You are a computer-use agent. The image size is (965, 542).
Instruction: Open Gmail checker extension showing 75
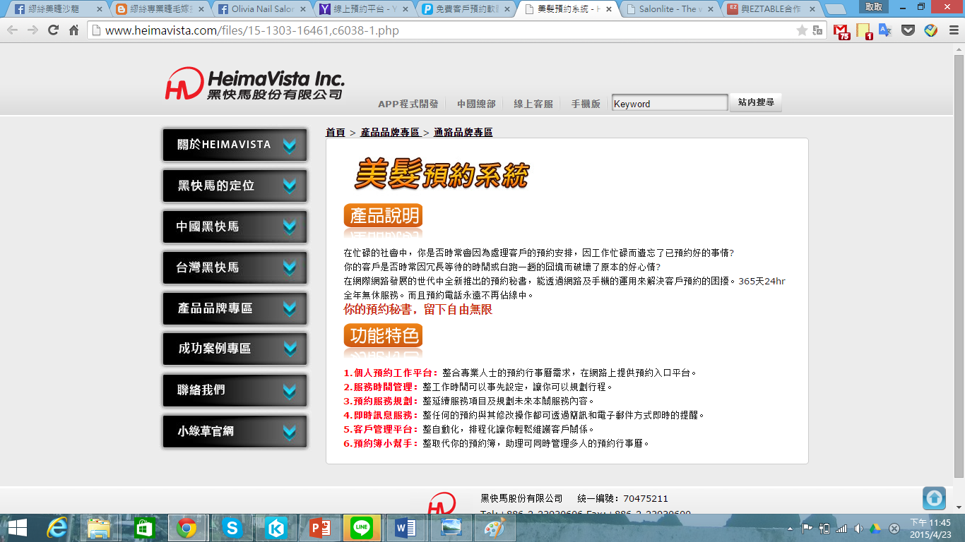(841, 31)
